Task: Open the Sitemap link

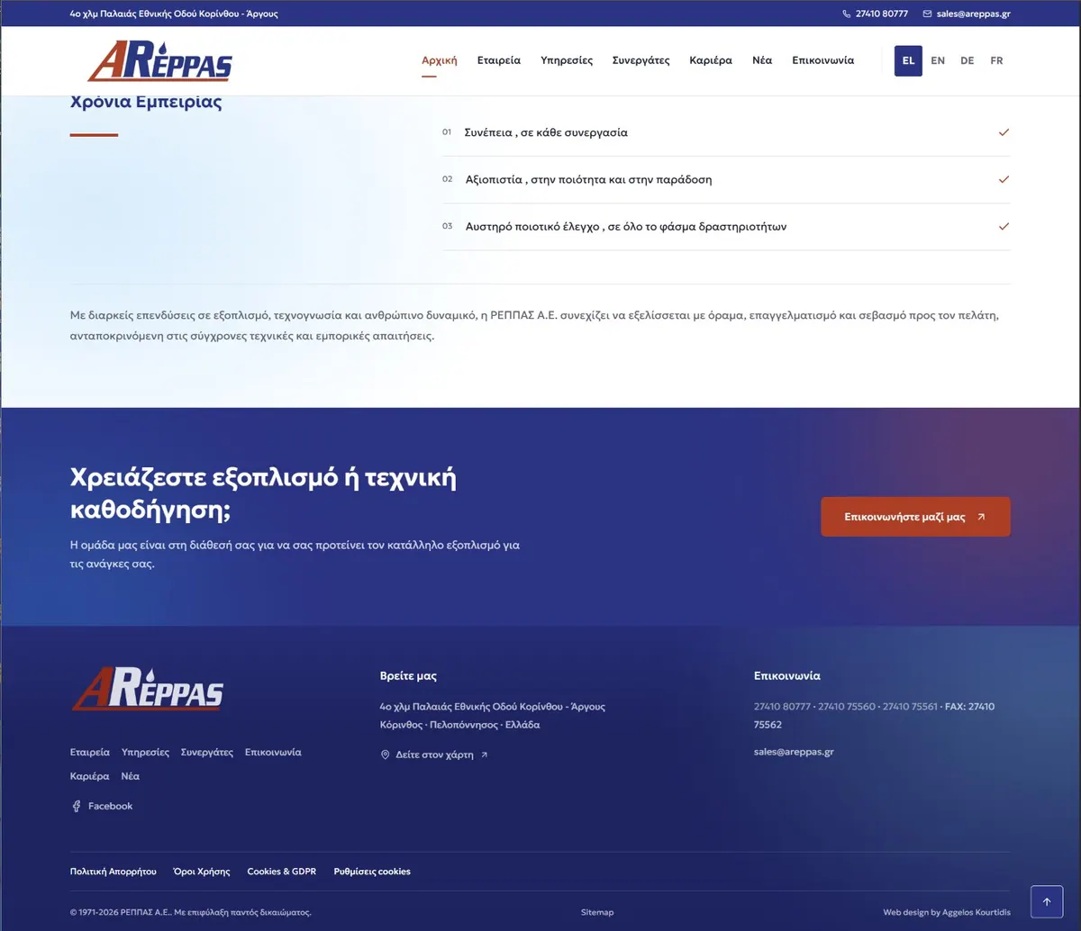Action: point(597,912)
